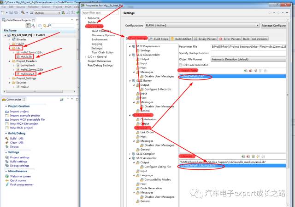This screenshot has width=295, height=207.
Task: Switch to the Build Artifact tab
Action: pyautogui.click(x=181, y=39)
